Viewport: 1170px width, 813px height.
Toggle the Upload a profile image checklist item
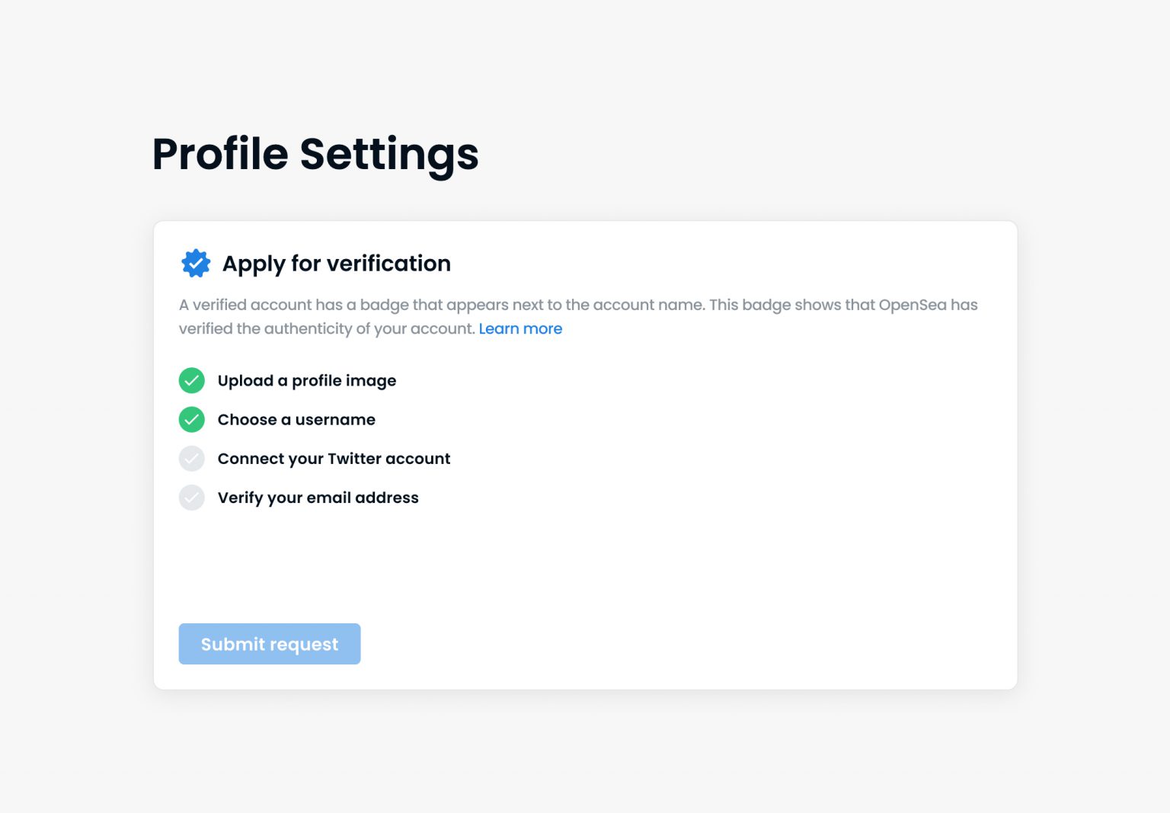307,380
